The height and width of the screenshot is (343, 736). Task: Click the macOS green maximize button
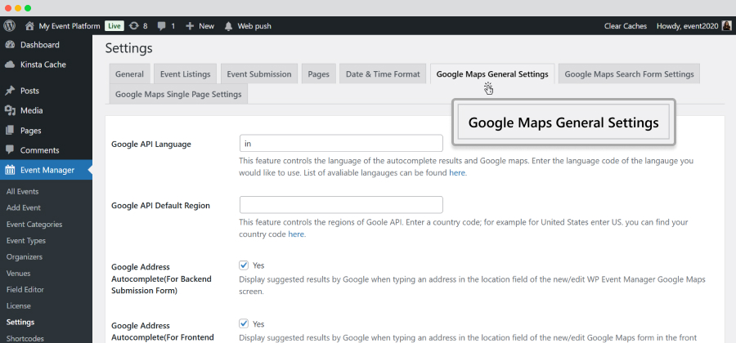[x=28, y=8]
